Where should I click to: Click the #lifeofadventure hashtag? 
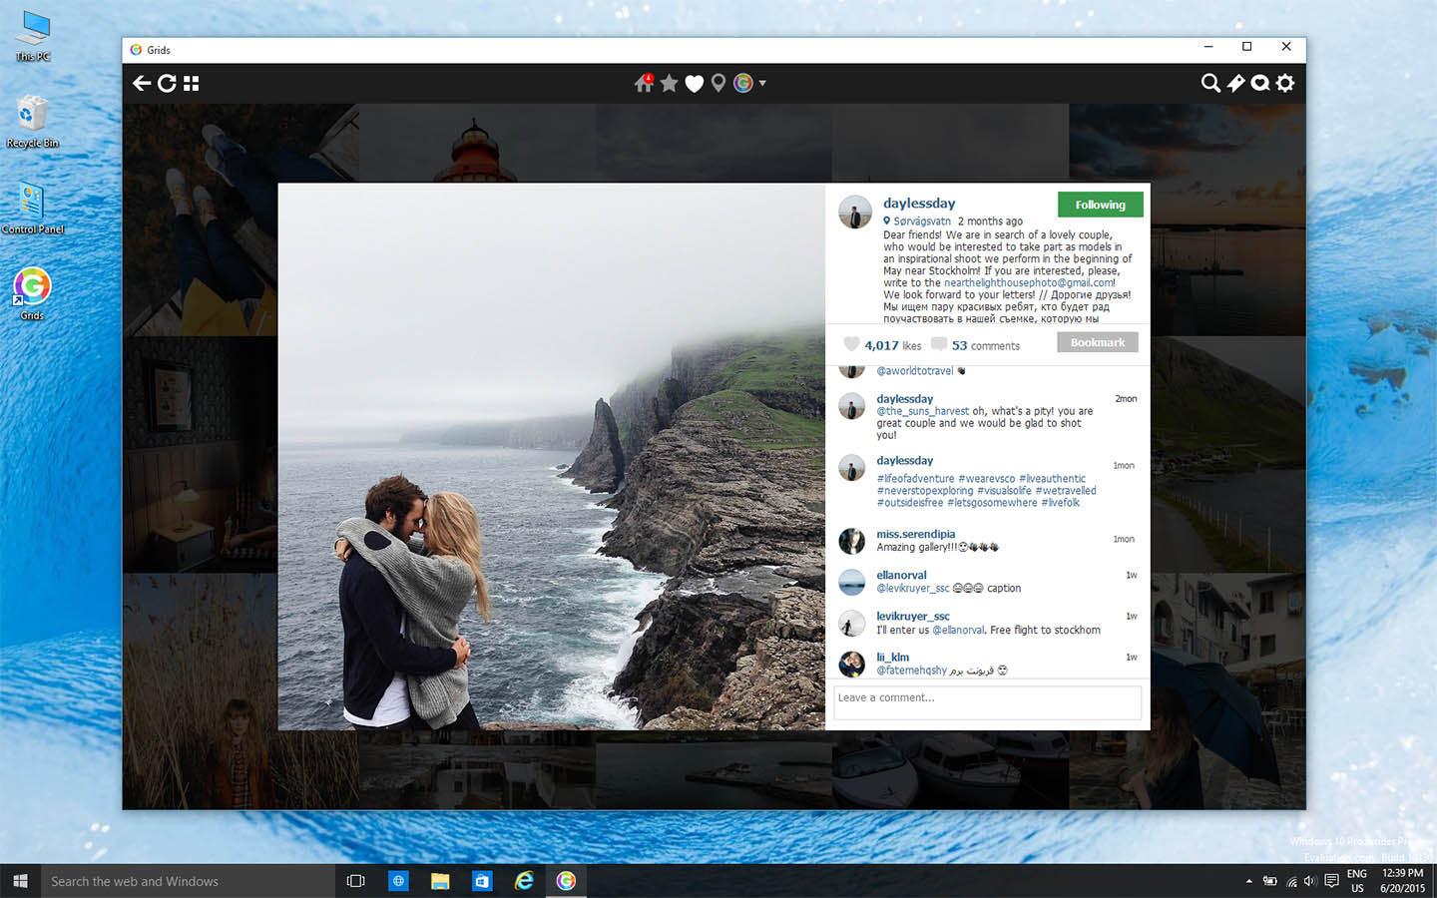point(915,479)
